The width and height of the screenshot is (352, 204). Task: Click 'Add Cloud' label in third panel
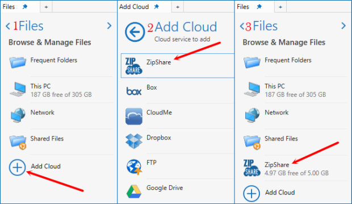[280, 192]
